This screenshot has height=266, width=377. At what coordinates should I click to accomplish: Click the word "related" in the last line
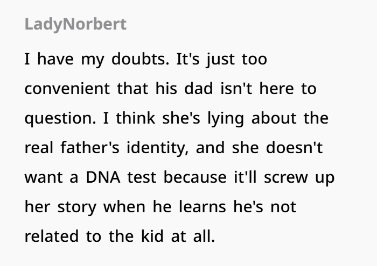pos(52,236)
